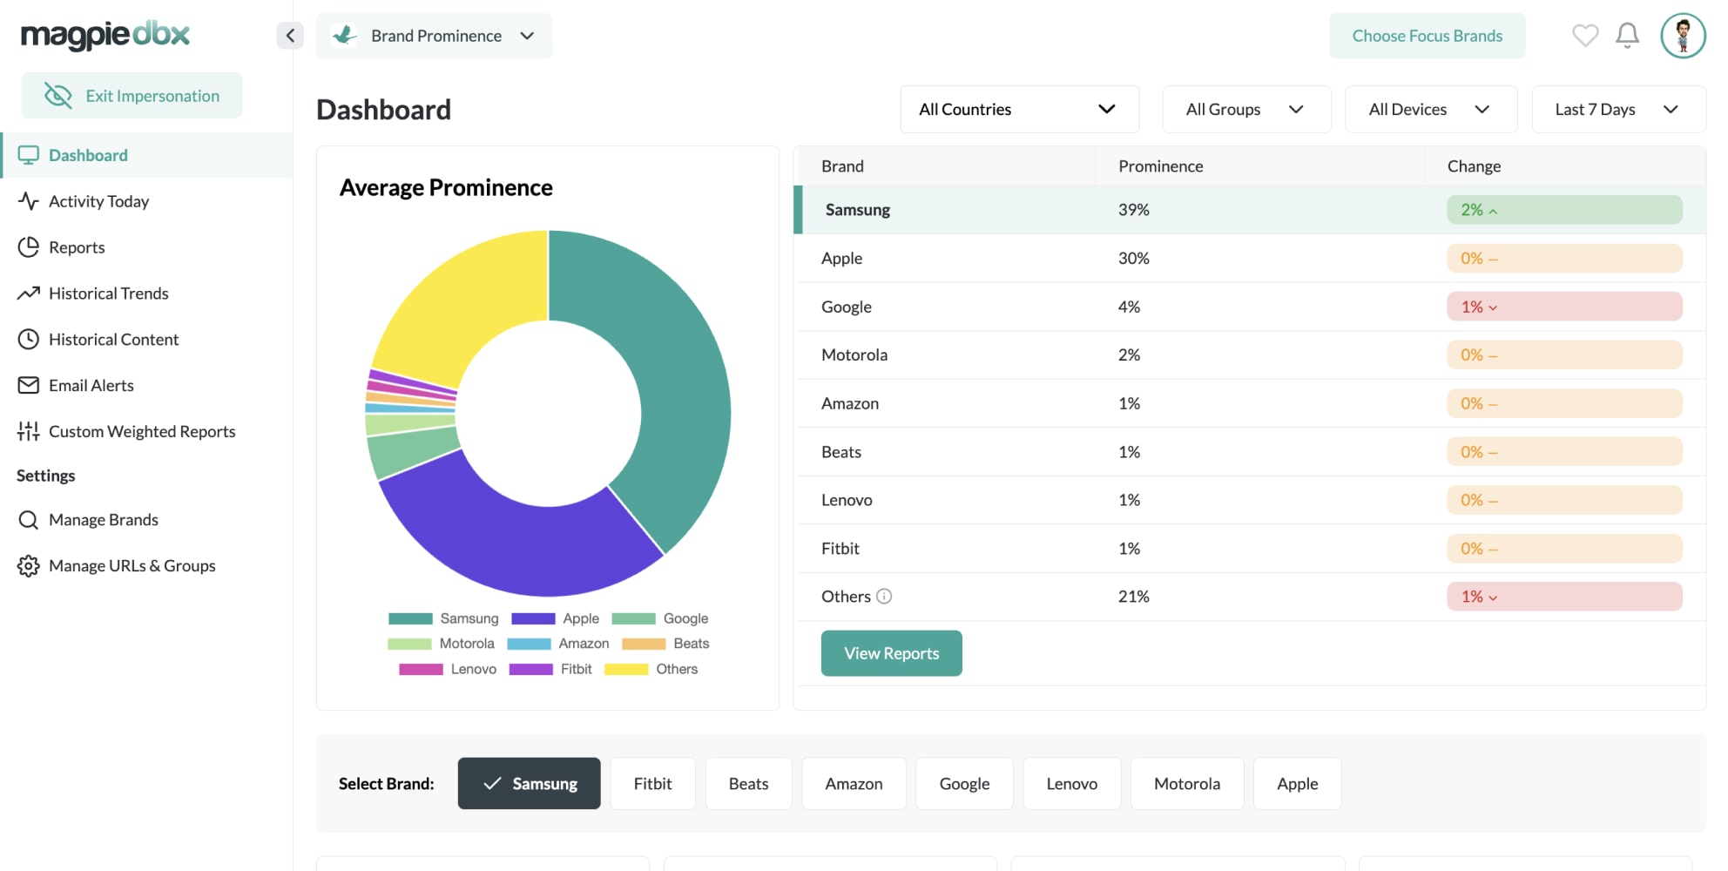Viewport: 1728px width, 871px height.
Task: Click the Apple row in the brand table
Action: pos(1249,259)
